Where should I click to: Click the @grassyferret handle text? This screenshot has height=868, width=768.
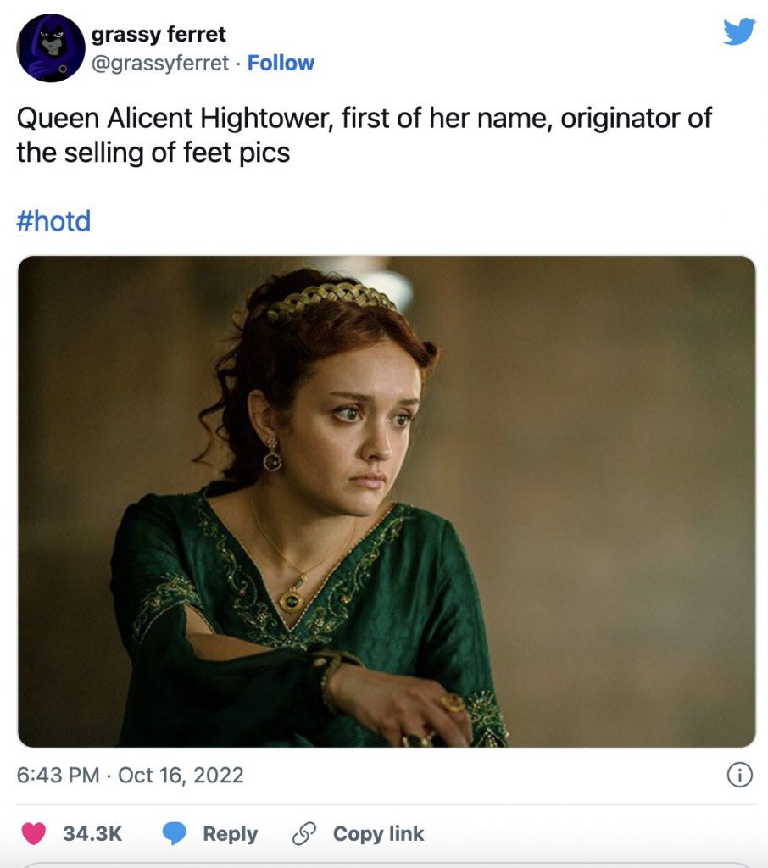point(159,64)
